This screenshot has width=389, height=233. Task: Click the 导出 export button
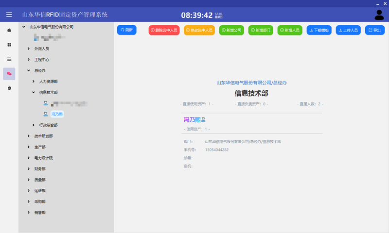(374, 30)
